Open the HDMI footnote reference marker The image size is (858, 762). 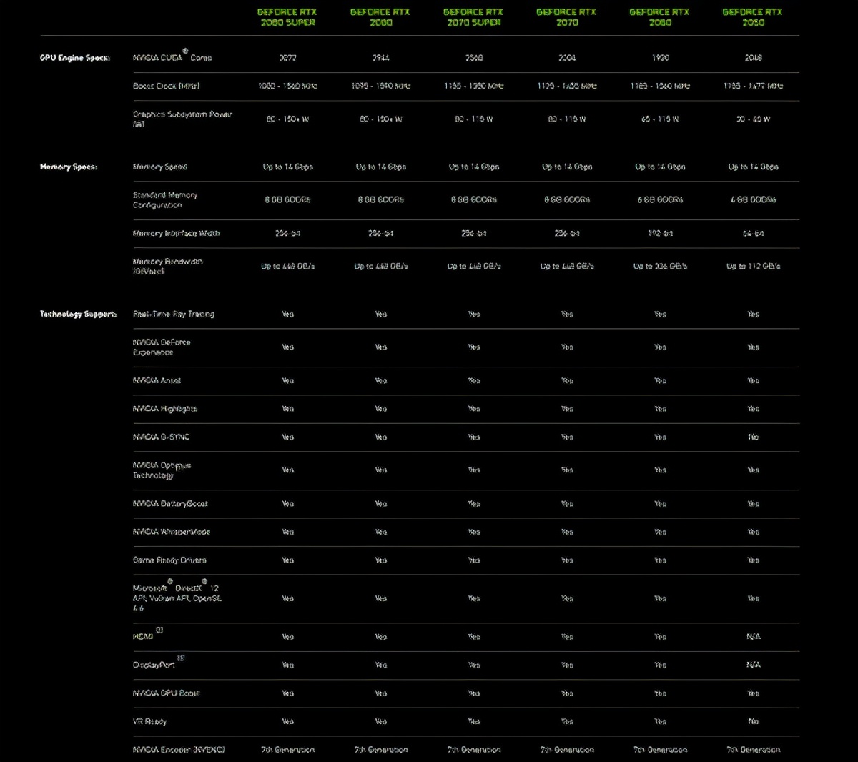tap(159, 630)
